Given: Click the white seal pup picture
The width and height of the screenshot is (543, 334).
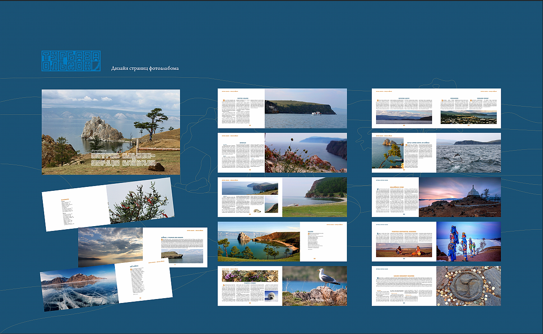Looking at the screenshot, I should [270, 295].
